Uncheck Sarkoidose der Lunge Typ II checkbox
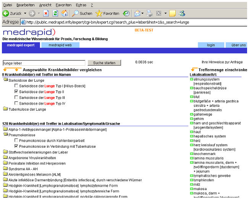This screenshot has width=249, height=200. 16,92
